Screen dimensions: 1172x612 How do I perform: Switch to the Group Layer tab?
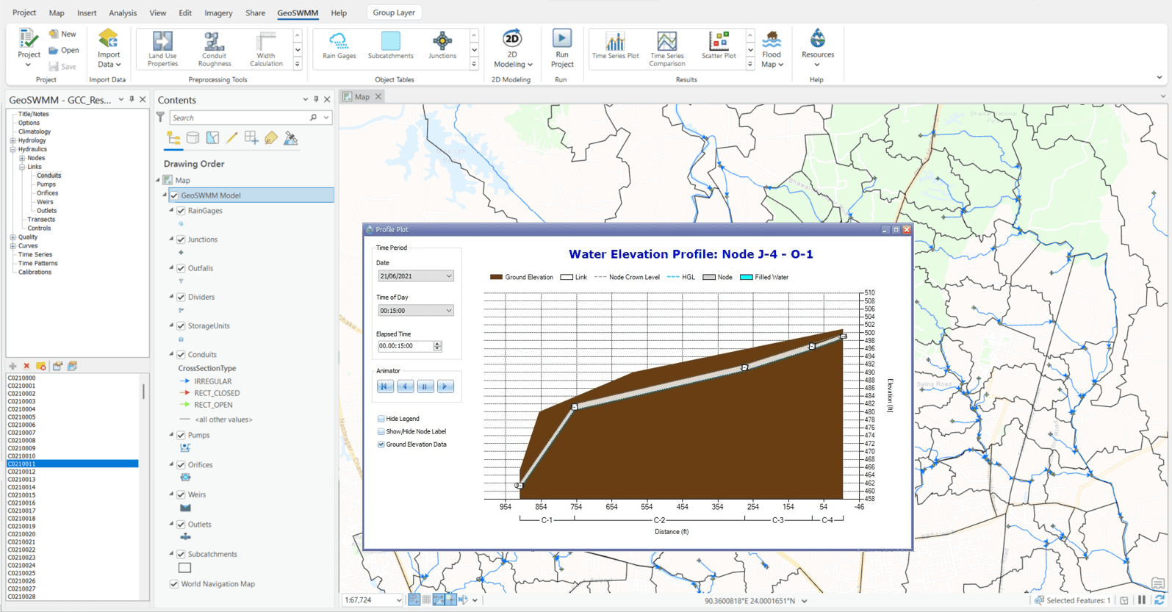point(394,12)
